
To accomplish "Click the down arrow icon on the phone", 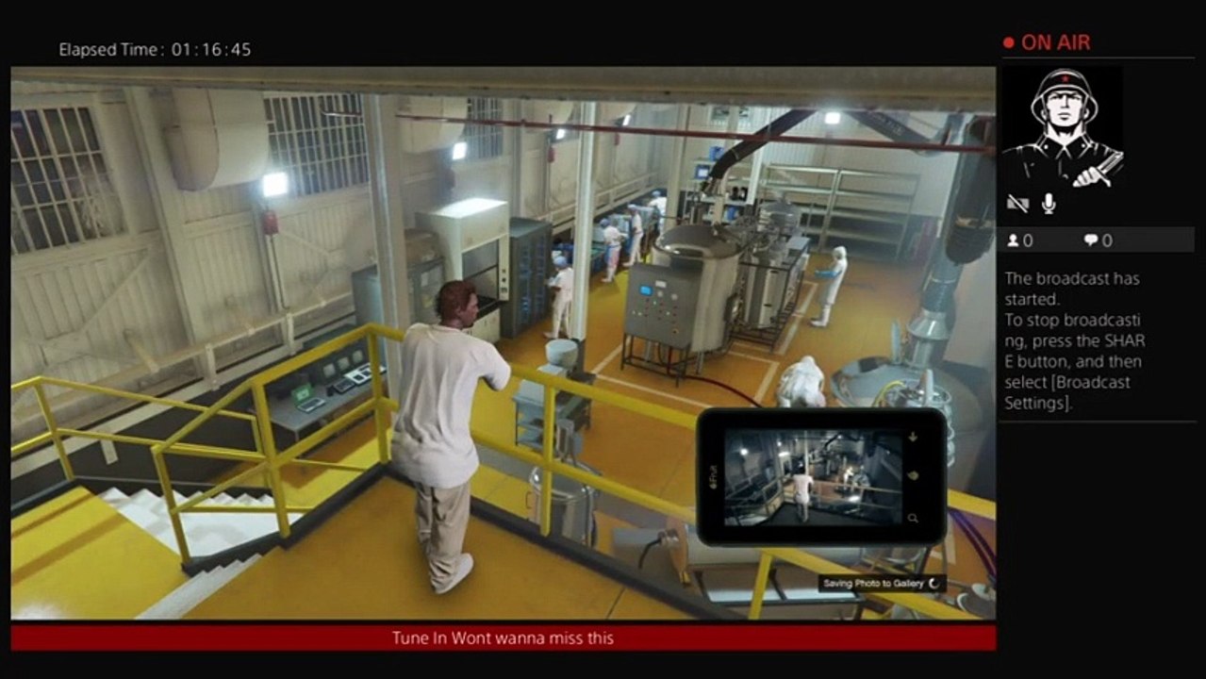I will 913,438.
